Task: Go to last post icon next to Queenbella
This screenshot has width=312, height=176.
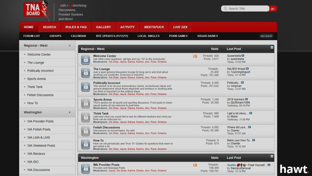Action: tap(243, 56)
